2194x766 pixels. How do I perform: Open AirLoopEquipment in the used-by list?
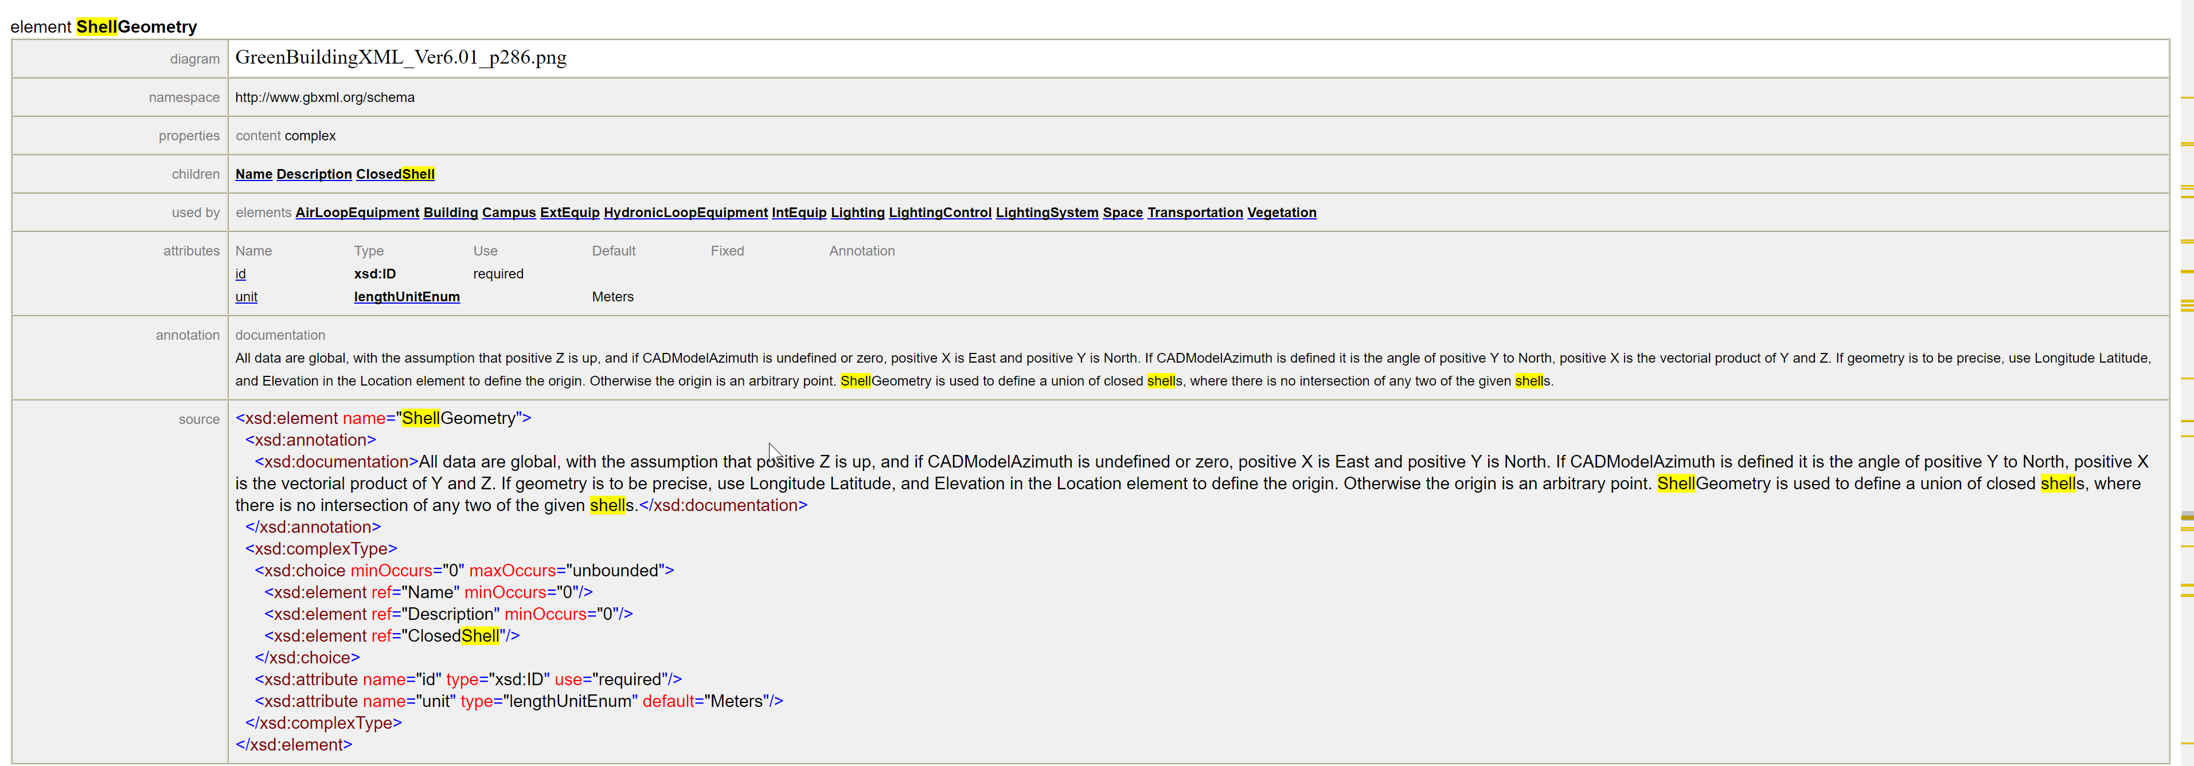point(357,212)
